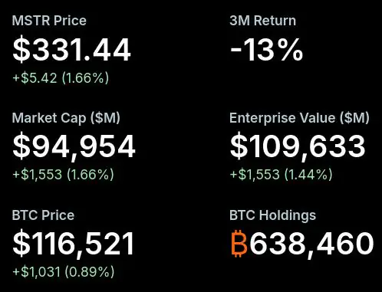Click the dollar sign of $109,633

point(239,146)
